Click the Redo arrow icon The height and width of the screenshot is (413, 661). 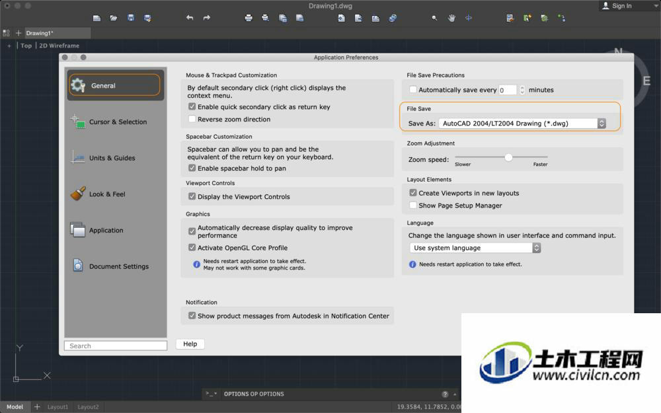click(206, 18)
